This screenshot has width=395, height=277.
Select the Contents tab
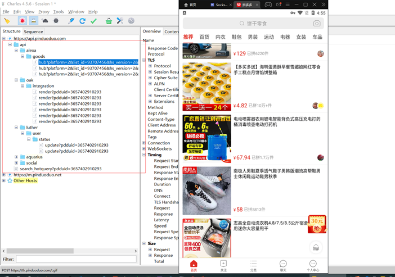(x=171, y=31)
